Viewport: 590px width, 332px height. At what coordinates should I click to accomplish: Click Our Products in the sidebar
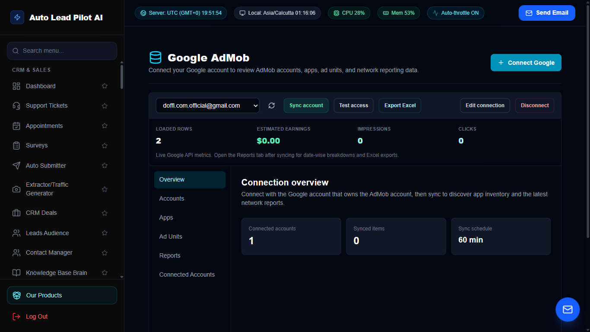[62, 295]
